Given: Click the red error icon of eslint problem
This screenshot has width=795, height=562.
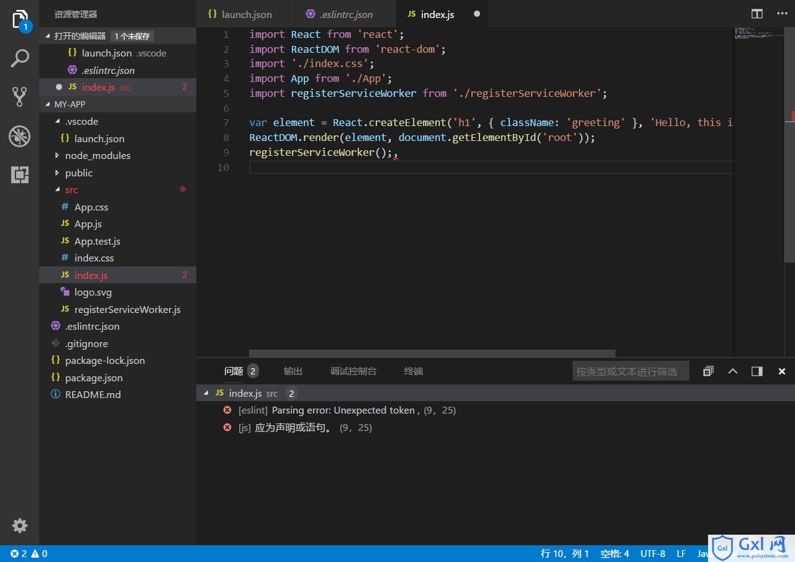Looking at the screenshot, I should point(227,410).
